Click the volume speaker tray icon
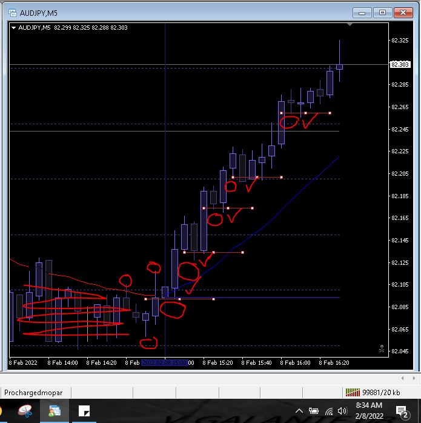 tap(342, 411)
